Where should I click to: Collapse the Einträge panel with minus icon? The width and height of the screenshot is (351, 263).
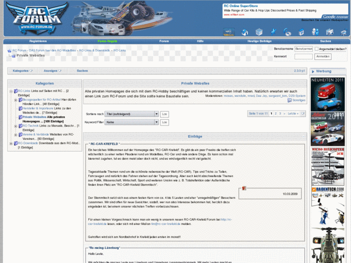click(304, 137)
